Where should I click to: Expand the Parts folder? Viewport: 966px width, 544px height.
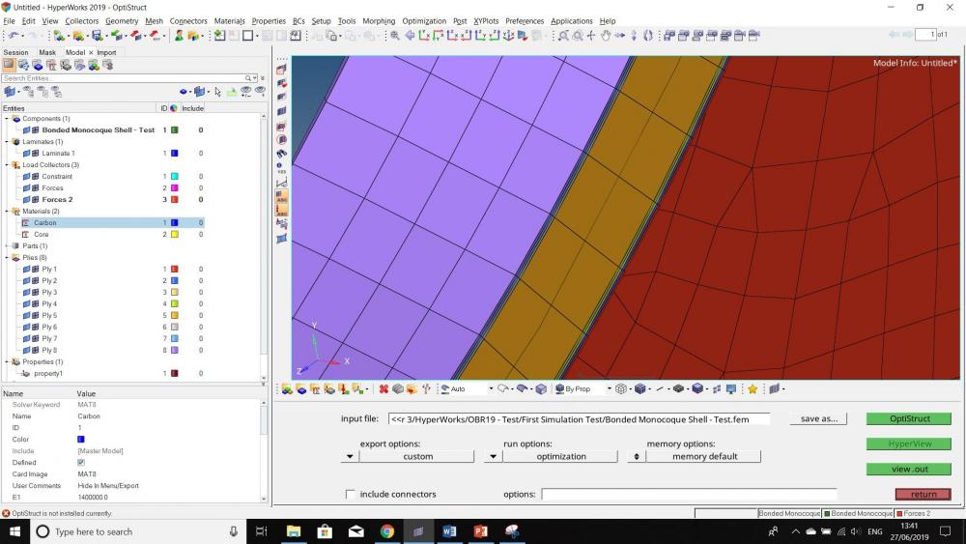coord(8,245)
